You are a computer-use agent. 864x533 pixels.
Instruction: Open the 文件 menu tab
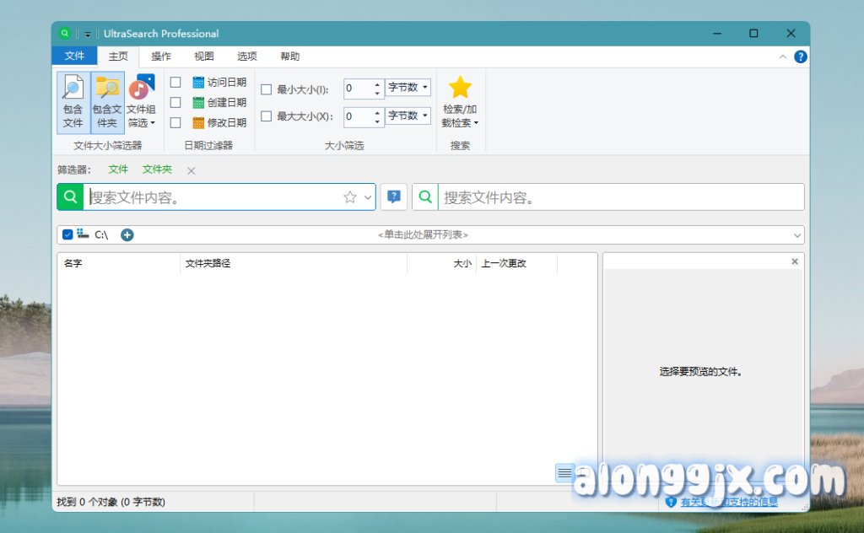74,57
